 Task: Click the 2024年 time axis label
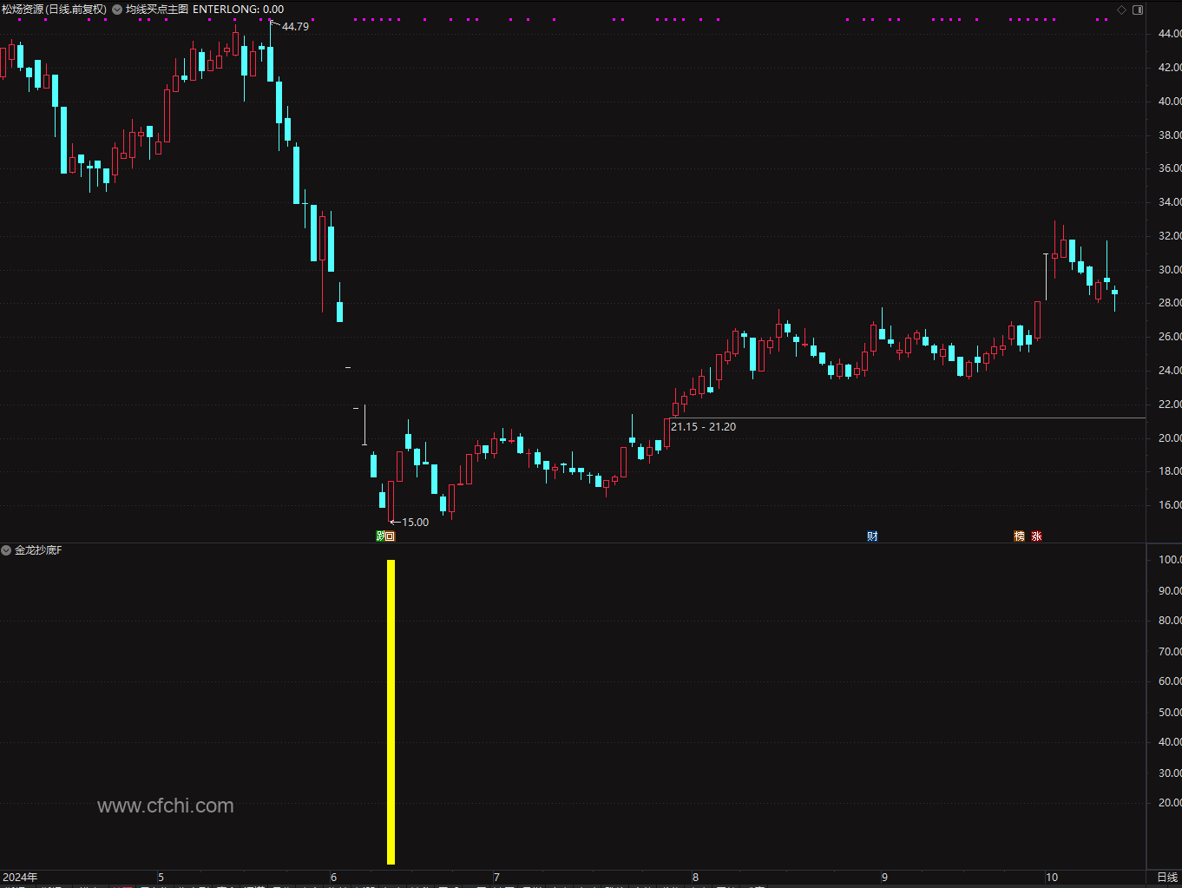20,878
